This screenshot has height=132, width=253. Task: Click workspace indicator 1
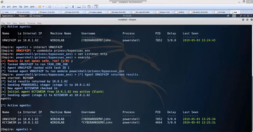pyautogui.click(x=234, y=16)
